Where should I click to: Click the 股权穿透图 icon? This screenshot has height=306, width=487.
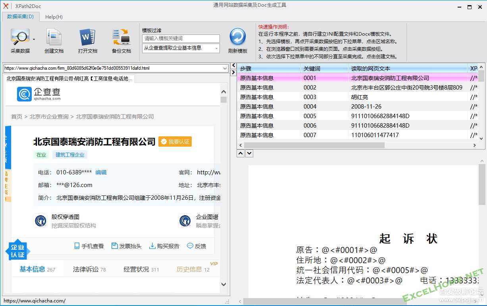(40, 220)
